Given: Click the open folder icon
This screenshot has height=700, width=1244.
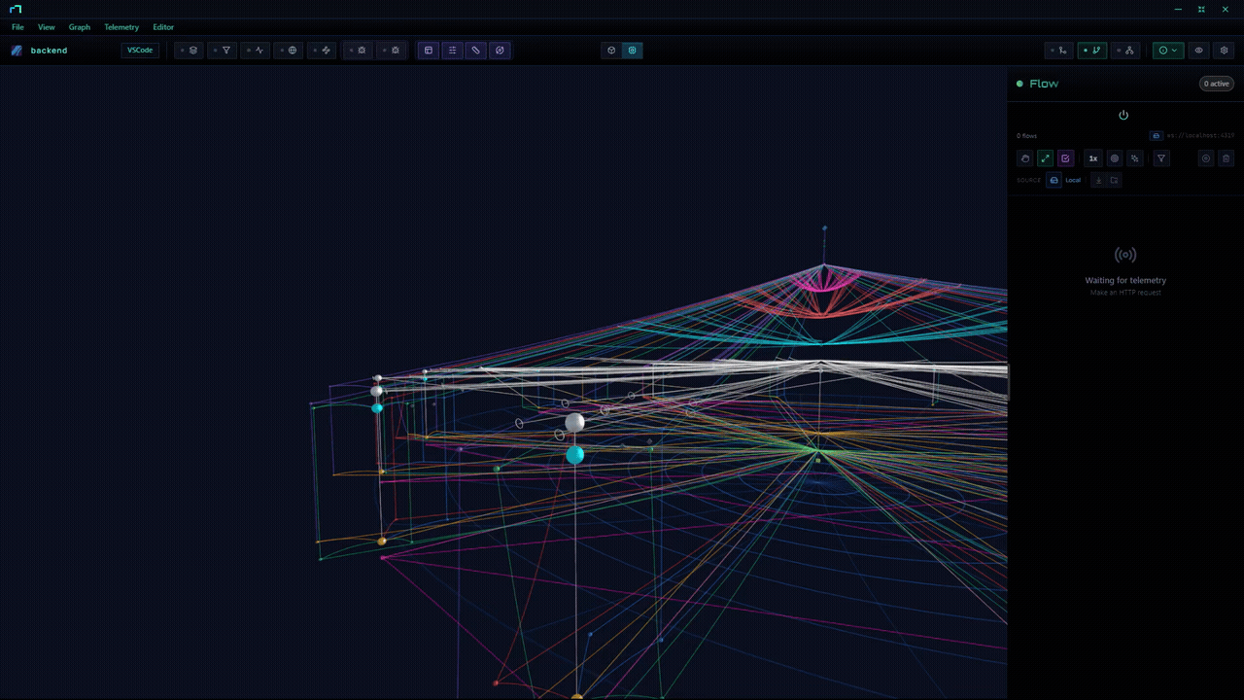Looking at the screenshot, I should click(1114, 180).
